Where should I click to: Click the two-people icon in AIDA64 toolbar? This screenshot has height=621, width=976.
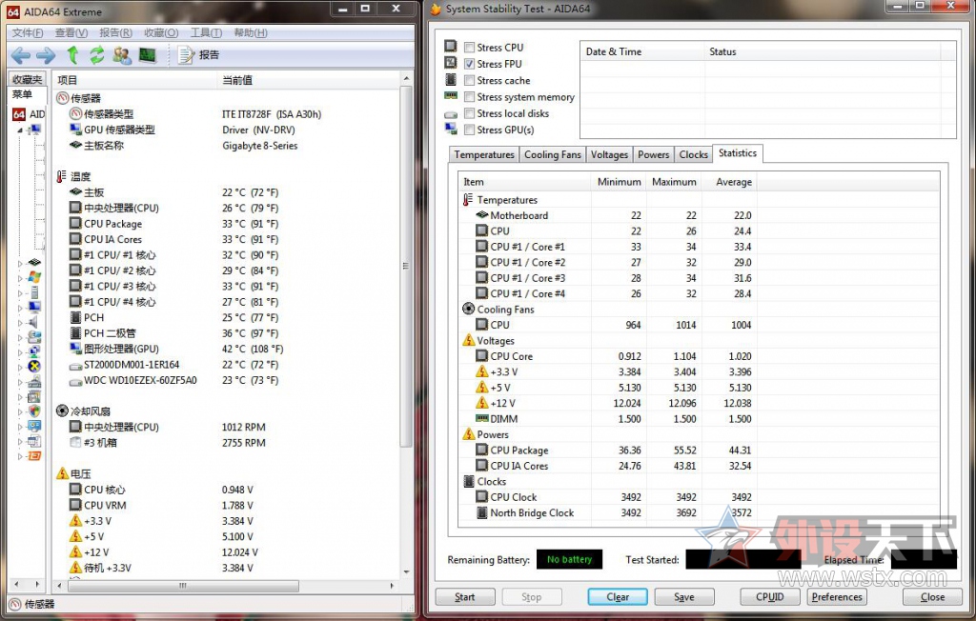coord(122,55)
